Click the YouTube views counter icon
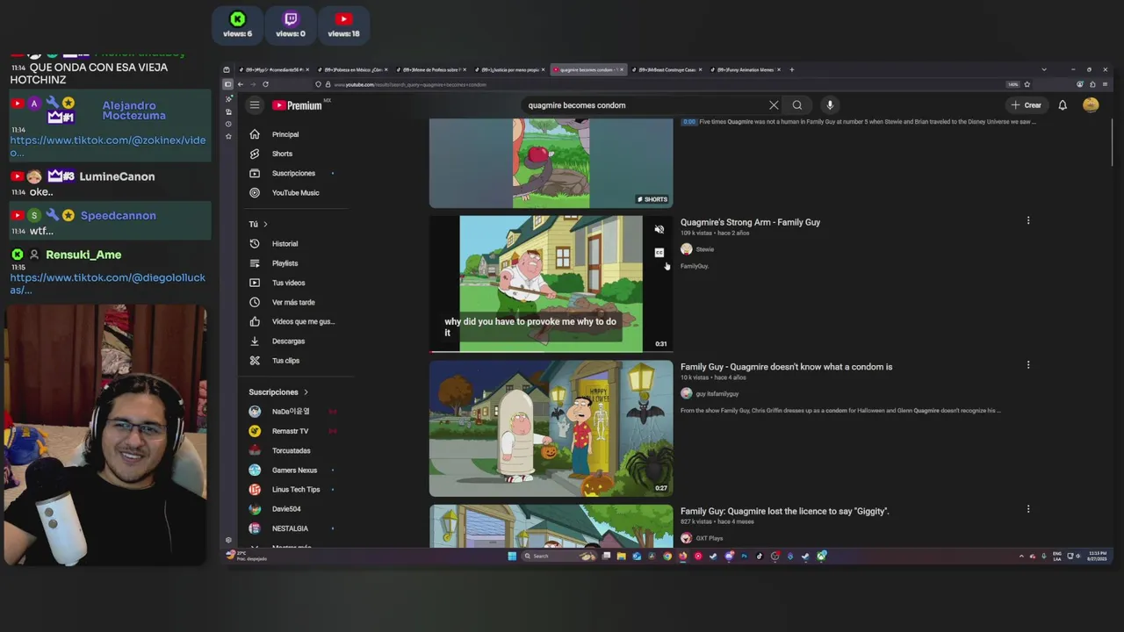The height and width of the screenshot is (632, 1124). point(343,19)
